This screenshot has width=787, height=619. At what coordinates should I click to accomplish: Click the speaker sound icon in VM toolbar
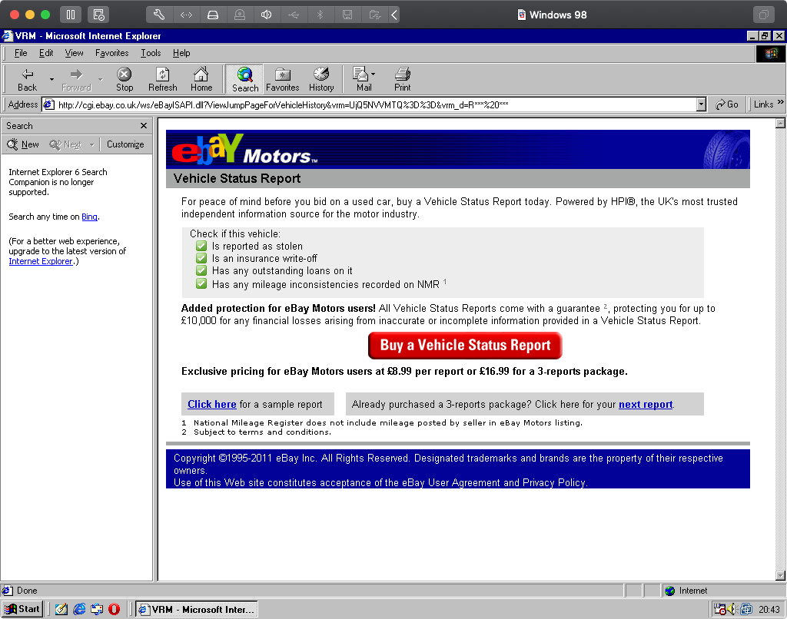[x=267, y=15]
